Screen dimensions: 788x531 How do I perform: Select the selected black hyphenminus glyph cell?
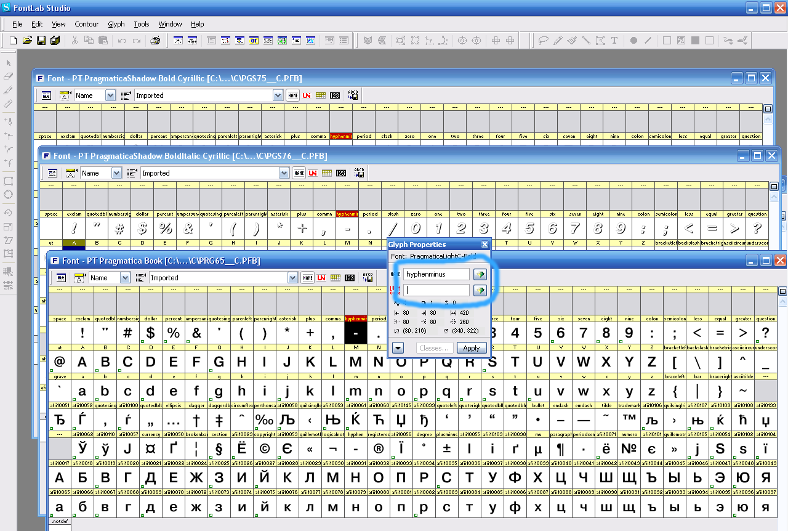coord(356,333)
